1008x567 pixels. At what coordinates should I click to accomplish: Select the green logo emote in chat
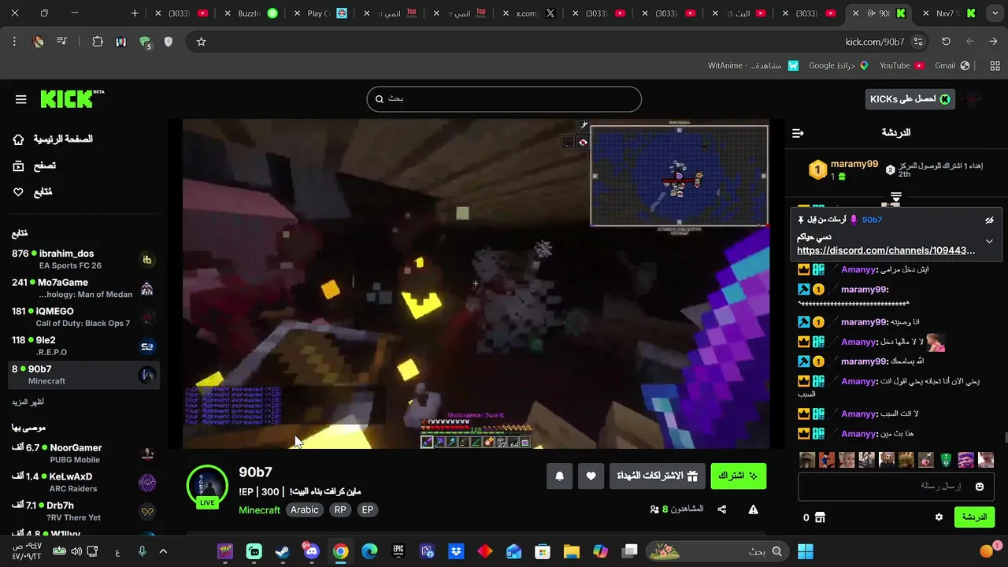(x=946, y=460)
